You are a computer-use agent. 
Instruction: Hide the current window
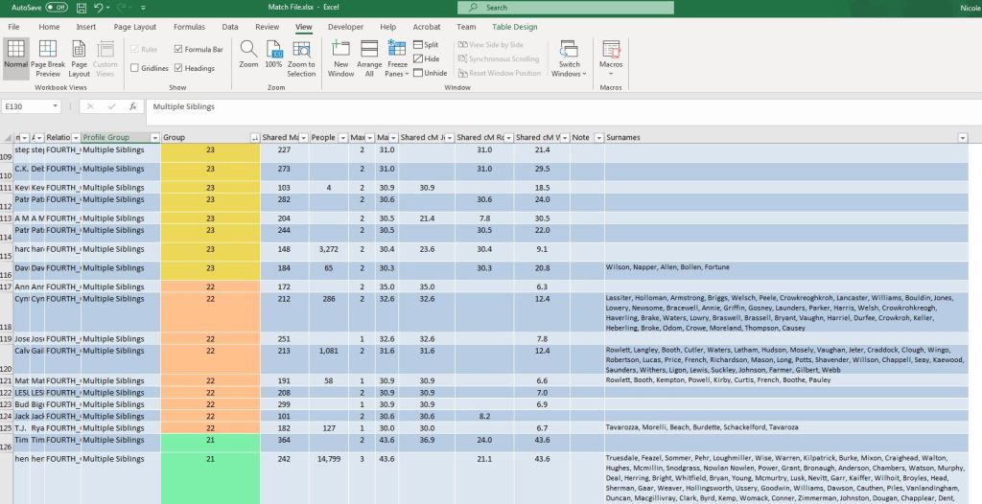click(x=426, y=58)
